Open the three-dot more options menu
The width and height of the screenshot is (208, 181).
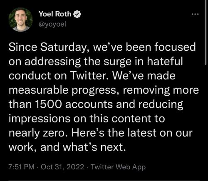(x=195, y=14)
